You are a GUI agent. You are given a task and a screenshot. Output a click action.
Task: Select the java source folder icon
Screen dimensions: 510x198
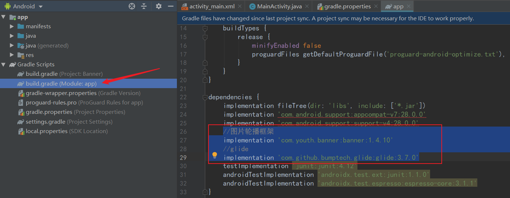(x=21, y=36)
